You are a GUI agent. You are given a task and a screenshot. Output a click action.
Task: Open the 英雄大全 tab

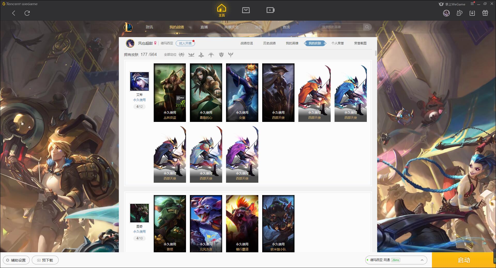(231, 27)
